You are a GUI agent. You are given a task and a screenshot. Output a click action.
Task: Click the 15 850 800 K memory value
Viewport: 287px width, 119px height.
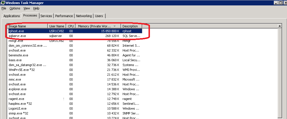click(110, 31)
